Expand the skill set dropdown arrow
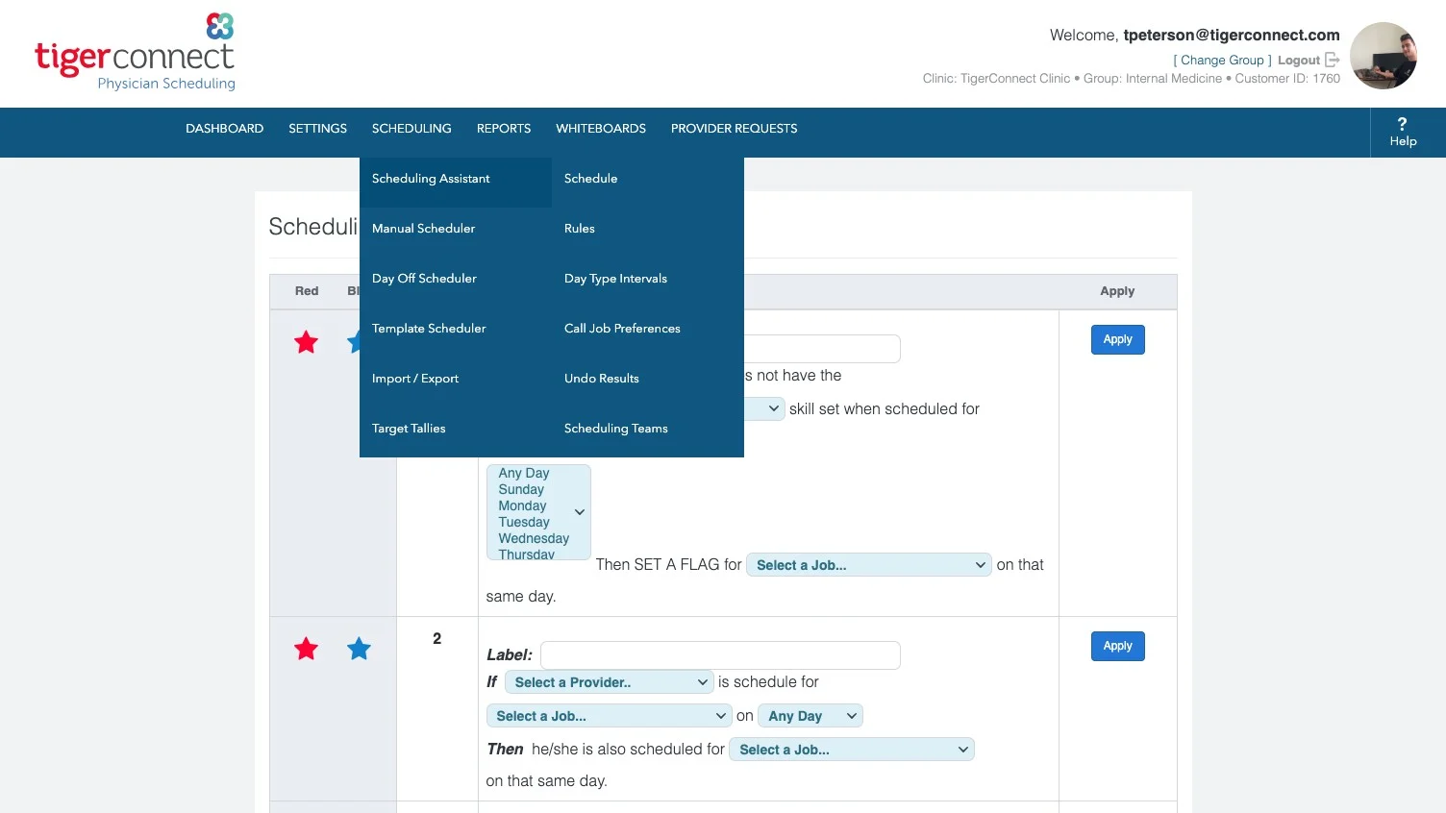Image resolution: width=1446 pixels, height=813 pixels. click(x=773, y=408)
